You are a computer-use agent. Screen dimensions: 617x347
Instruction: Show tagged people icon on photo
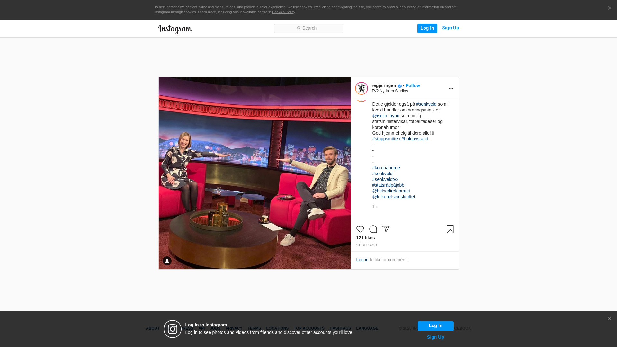(167, 261)
